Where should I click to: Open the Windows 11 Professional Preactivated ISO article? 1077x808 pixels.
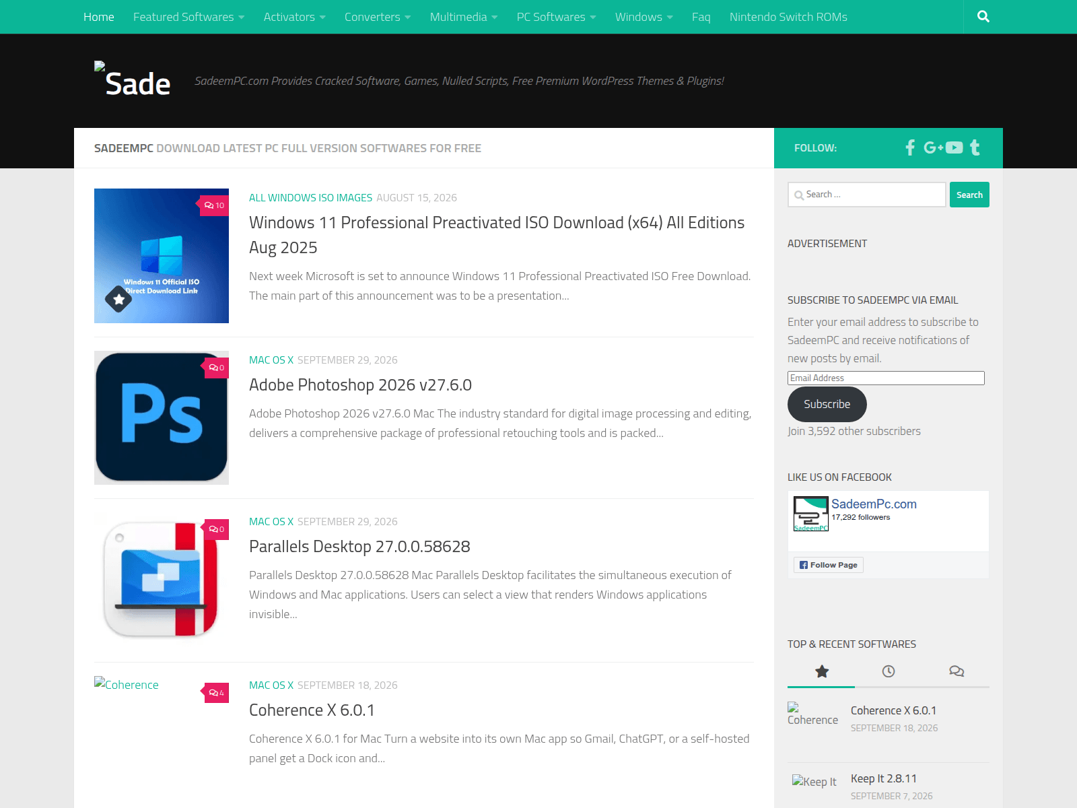[x=497, y=235]
